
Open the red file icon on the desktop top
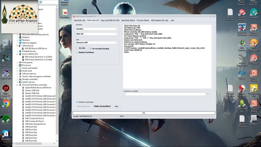pyautogui.click(x=65, y=13)
